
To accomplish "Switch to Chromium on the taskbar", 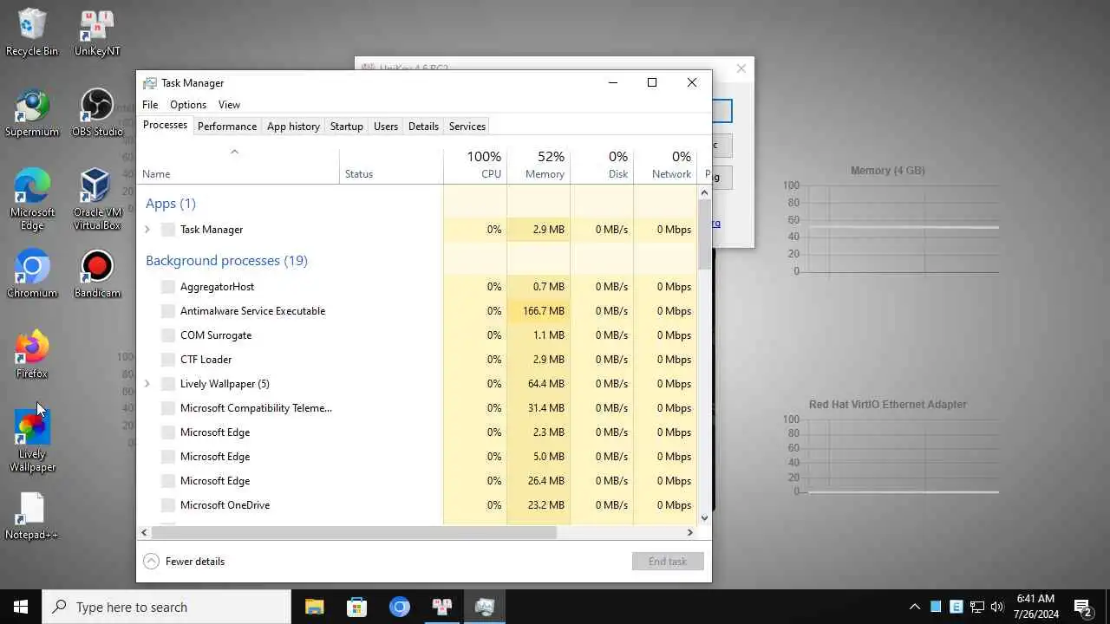I will point(399,607).
